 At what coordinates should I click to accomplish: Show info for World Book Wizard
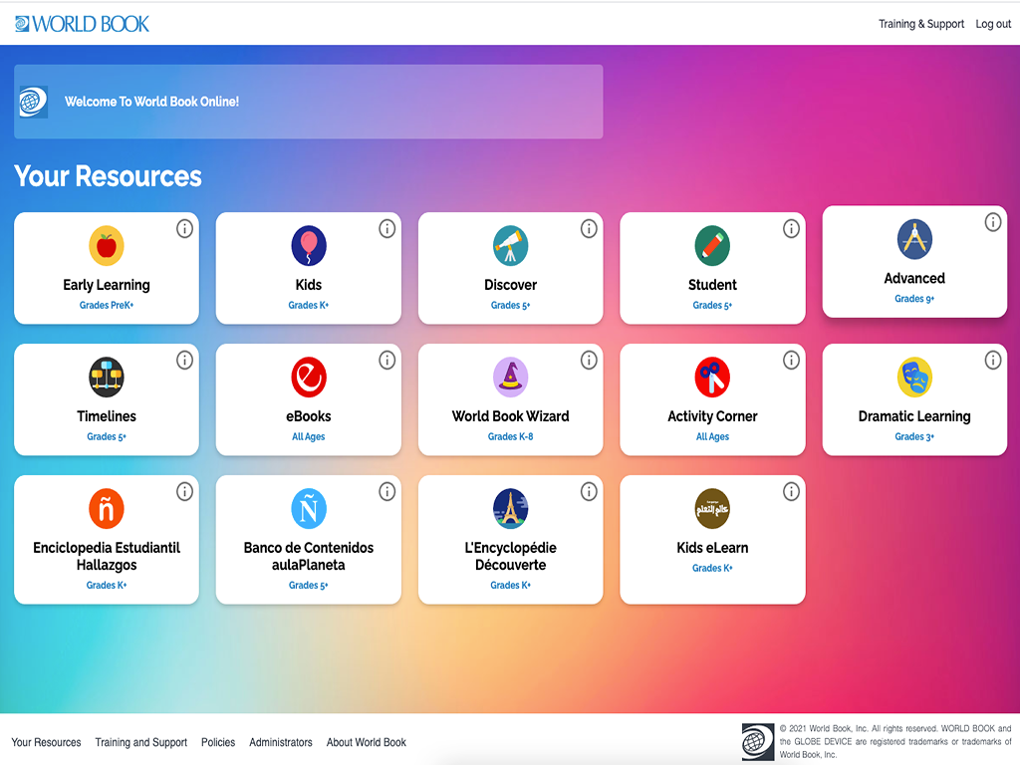tap(589, 361)
